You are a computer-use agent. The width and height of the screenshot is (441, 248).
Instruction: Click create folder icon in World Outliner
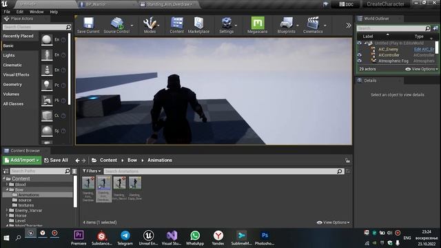[x=435, y=28]
